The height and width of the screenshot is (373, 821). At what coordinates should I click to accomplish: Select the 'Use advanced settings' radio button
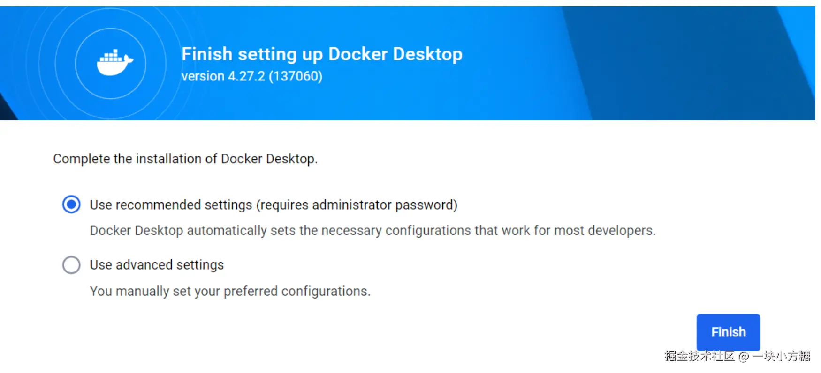coord(71,265)
